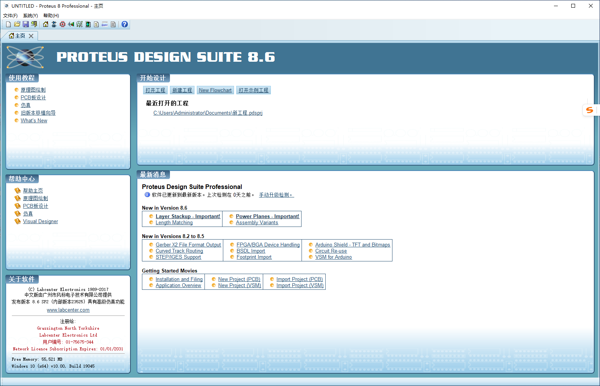Open the Curved Track Routing link

[179, 251]
